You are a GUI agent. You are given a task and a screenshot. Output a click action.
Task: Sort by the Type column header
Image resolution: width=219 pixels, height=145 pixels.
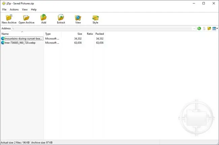click(53, 34)
